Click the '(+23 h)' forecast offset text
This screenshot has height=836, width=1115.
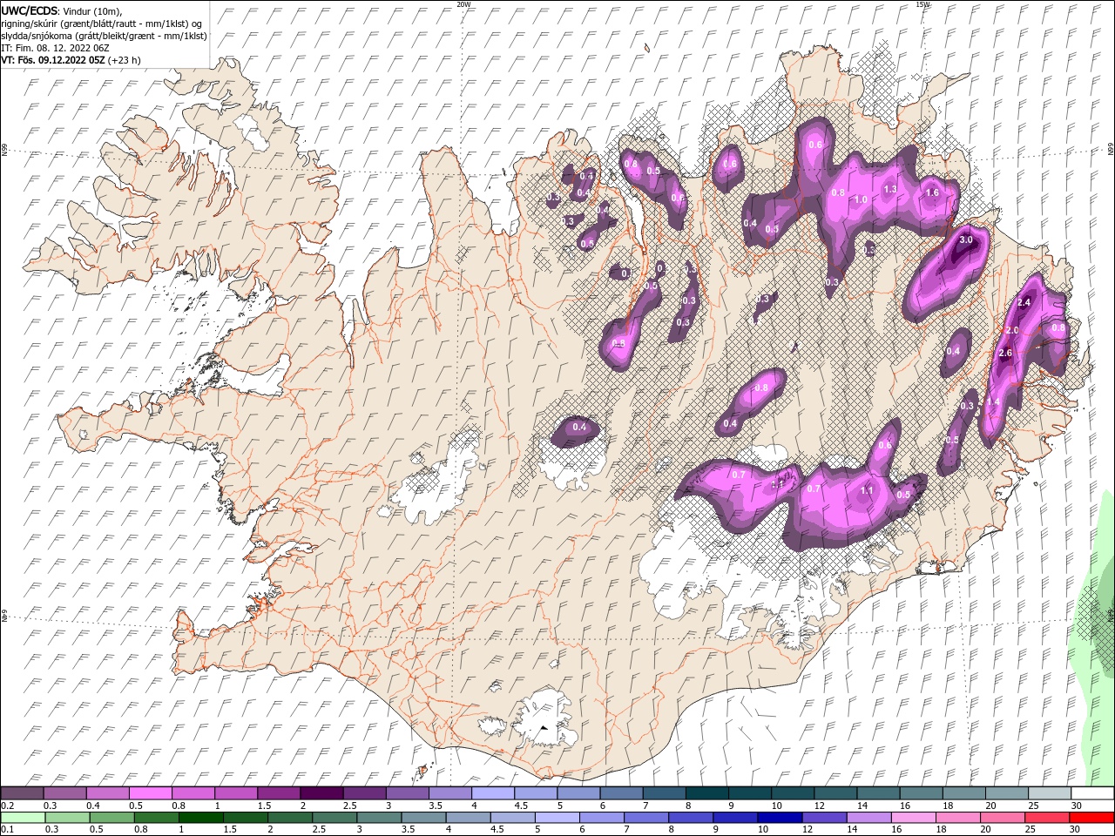125,60
